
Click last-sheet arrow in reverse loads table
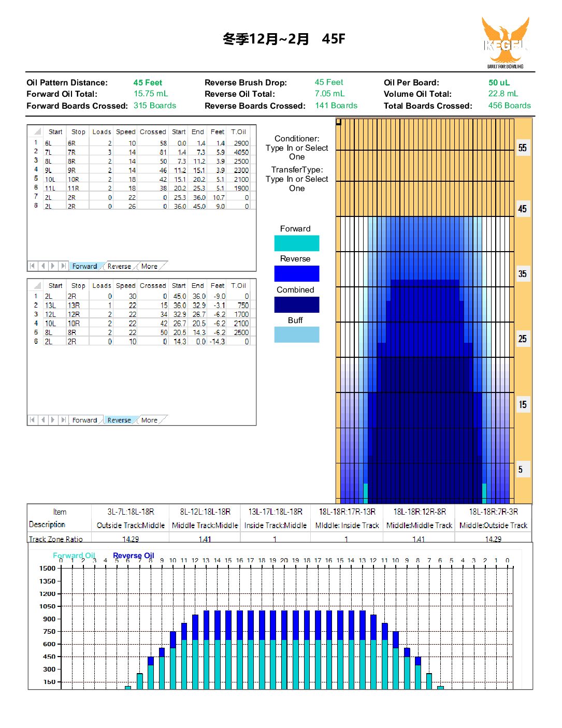[x=63, y=420]
